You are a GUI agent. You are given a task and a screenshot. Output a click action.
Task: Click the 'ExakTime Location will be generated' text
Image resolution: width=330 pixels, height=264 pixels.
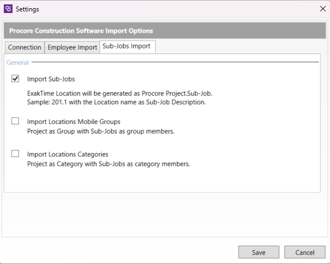pyautogui.click(x=120, y=93)
